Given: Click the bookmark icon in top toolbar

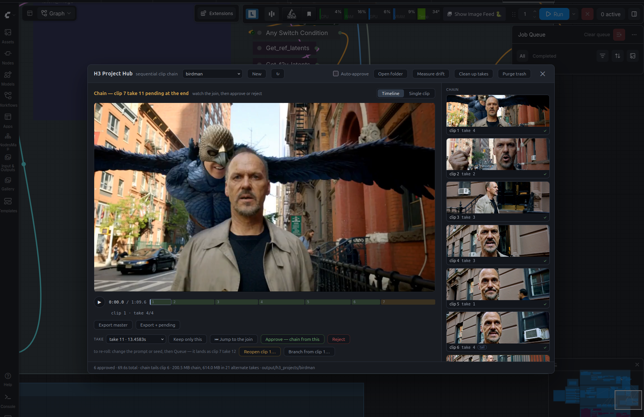Looking at the screenshot, I should 309,14.
